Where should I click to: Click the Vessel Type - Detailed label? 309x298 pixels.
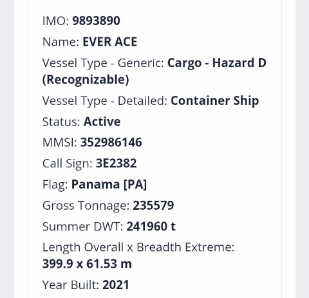click(105, 101)
